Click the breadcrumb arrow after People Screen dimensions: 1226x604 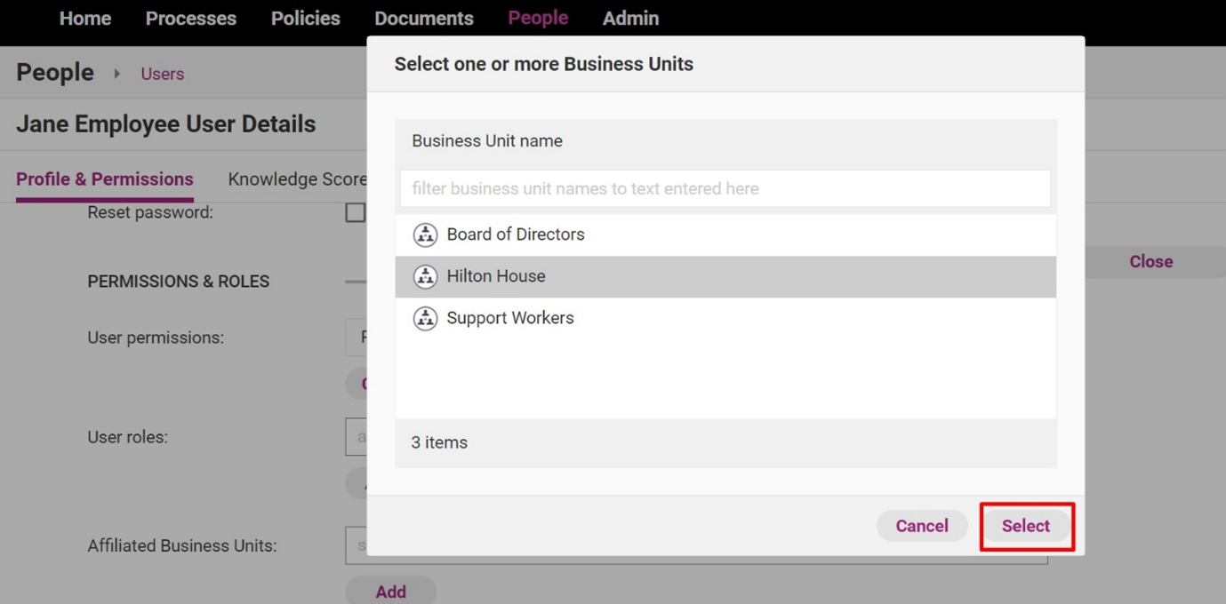click(x=117, y=74)
